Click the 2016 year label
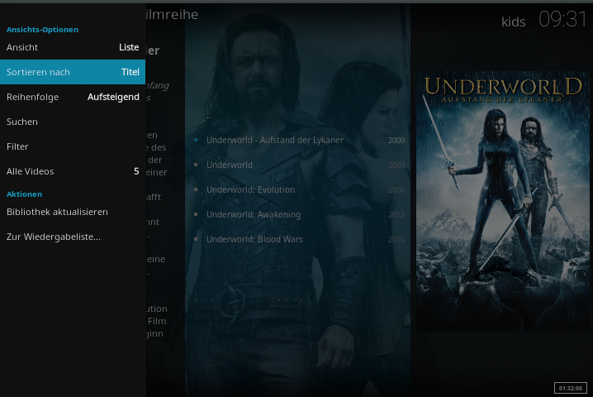 coord(396,240)
